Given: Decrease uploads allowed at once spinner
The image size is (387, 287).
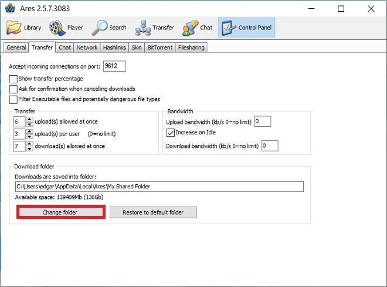Looking at the screenshot, I should 29,124.
